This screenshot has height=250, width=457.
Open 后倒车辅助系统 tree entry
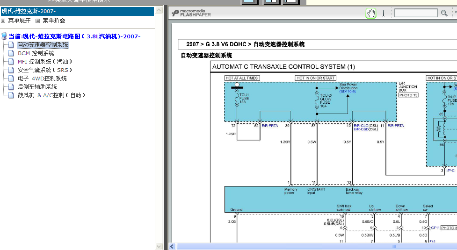[37, 87]
